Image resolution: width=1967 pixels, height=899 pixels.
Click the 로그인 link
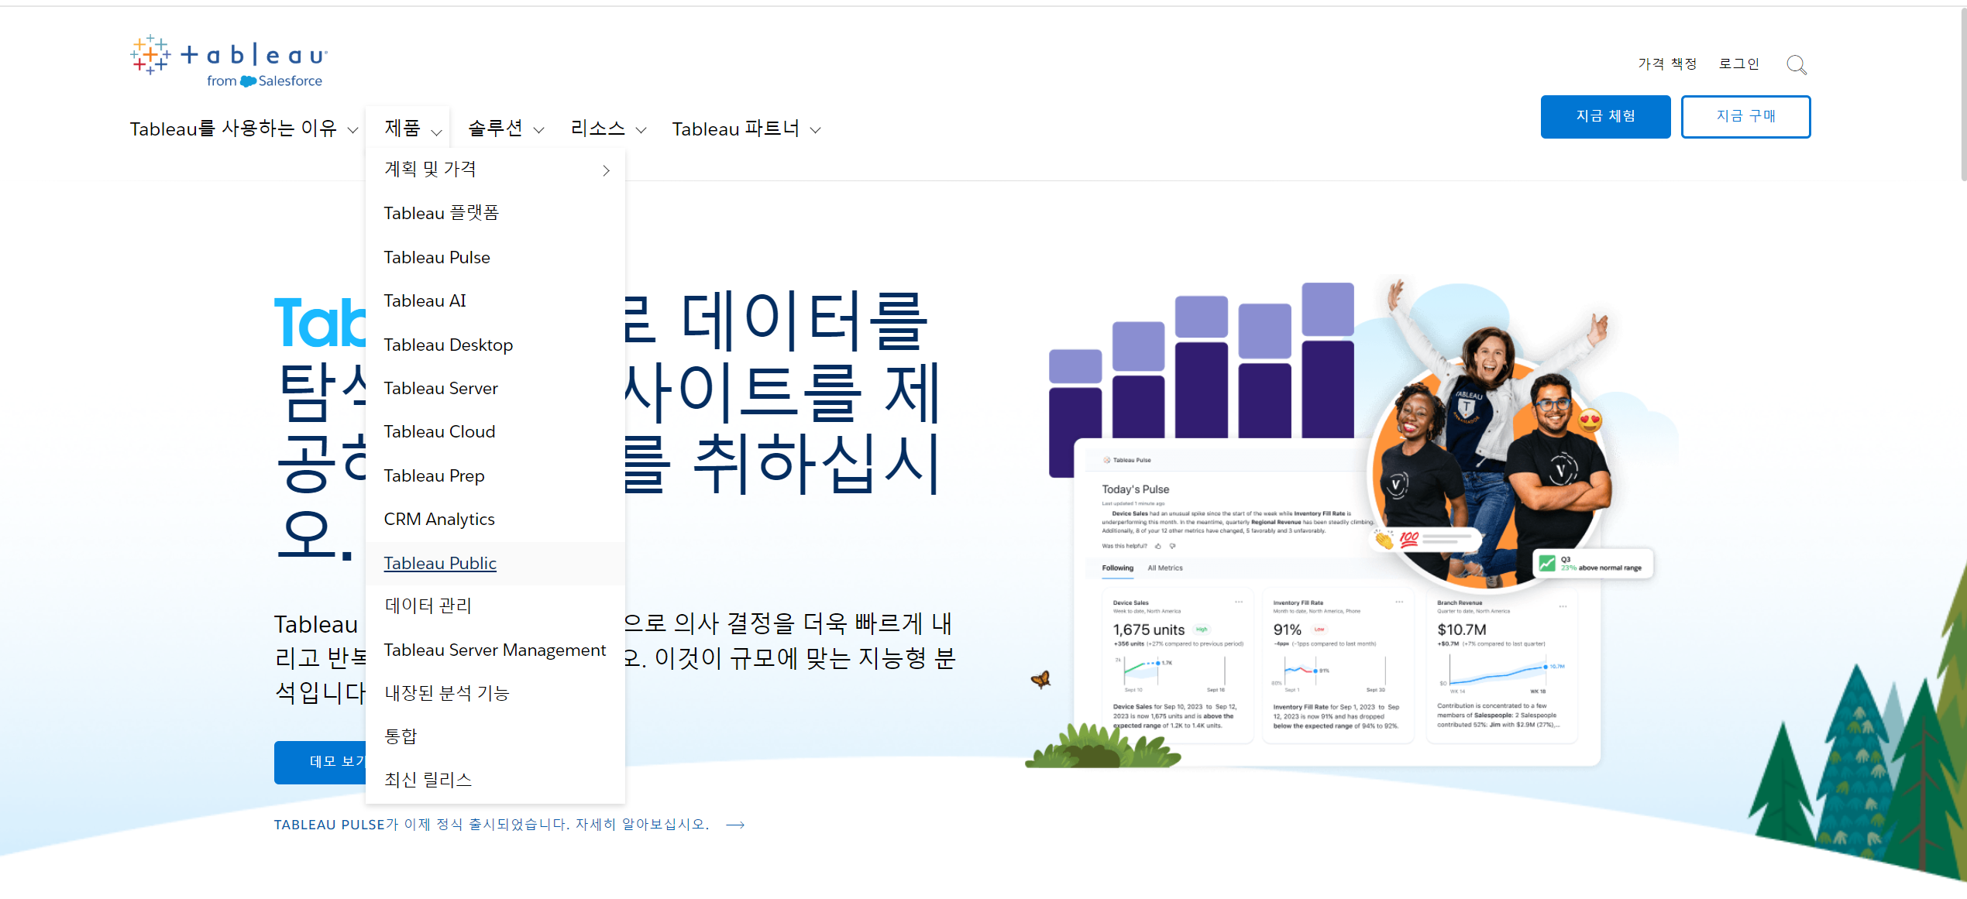click(1739, 63)
